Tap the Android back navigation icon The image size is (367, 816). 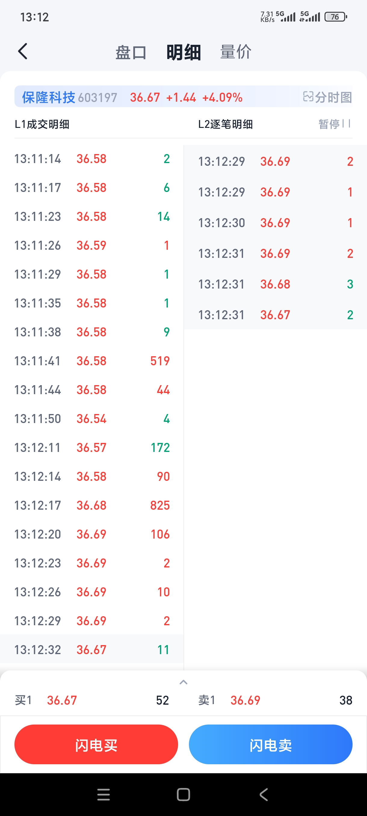[x=264, y=794]
